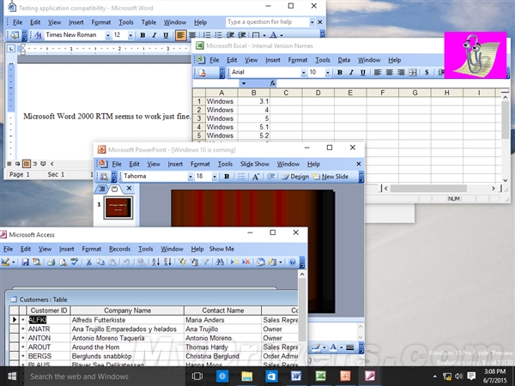Open PowerPoint font size dropdown

pos(215,177)
